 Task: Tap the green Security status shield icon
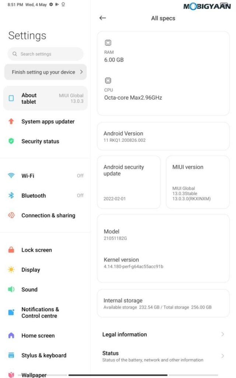tap(11, 141)
